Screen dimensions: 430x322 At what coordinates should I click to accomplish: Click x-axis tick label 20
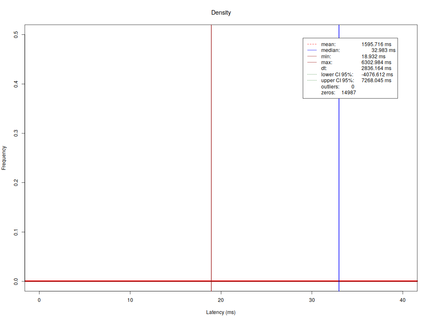pyautogui.click(x=221, y=300)
